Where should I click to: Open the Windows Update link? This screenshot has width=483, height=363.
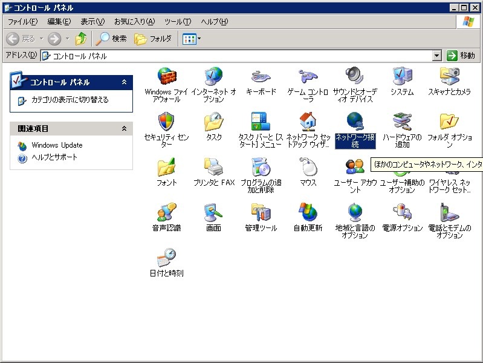pos(57,145)
